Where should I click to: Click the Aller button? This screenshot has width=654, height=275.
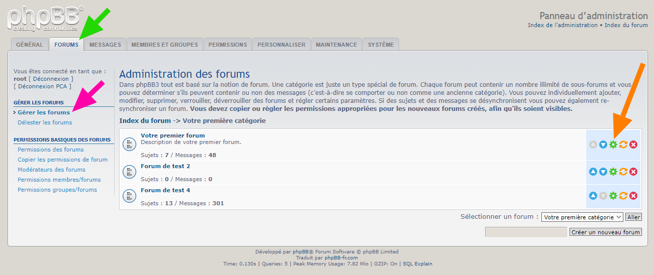click(633, 217)
